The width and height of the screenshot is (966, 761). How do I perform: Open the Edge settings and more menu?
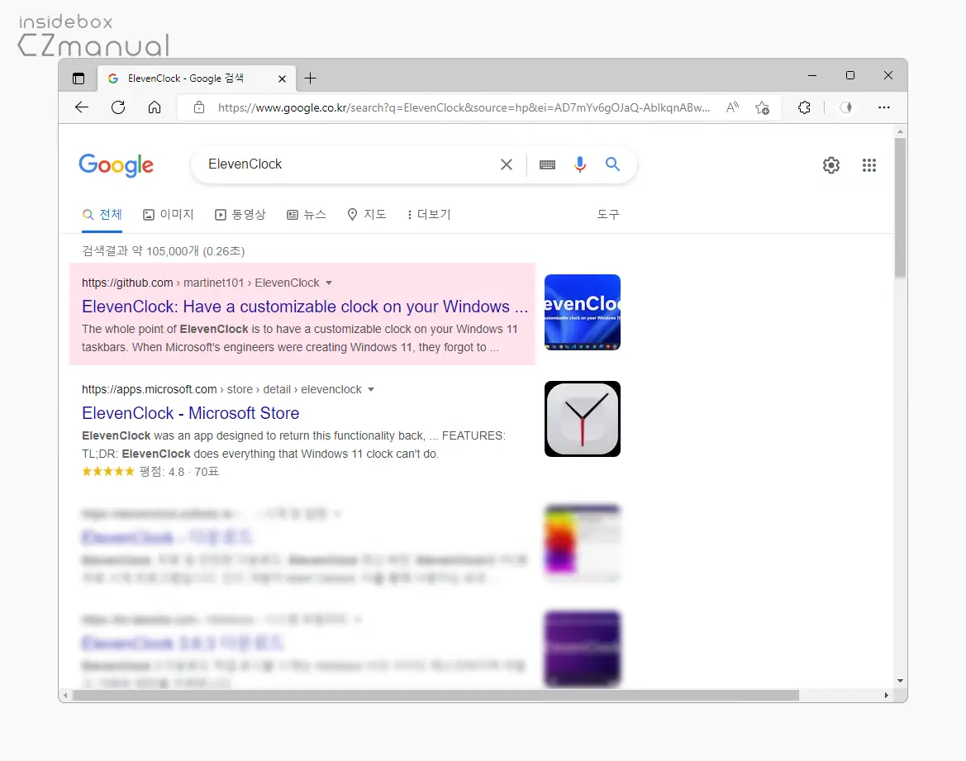click(x=884, y=107)
